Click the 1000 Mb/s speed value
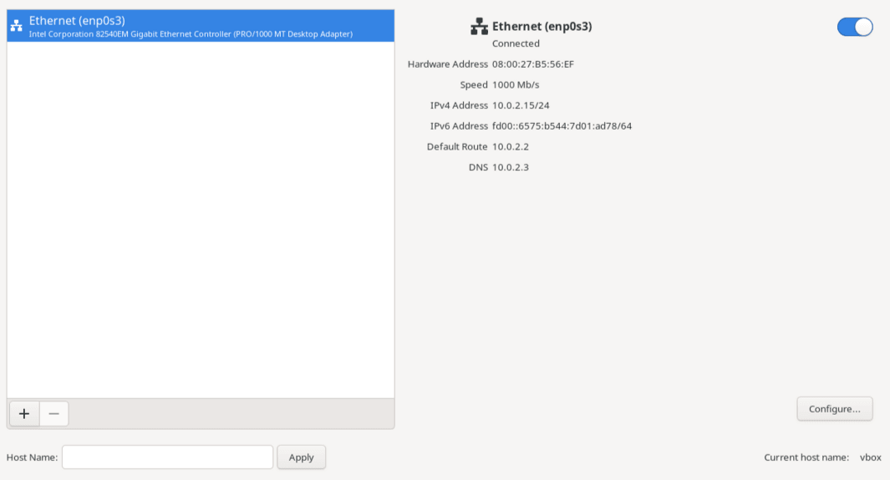 [x=516, y=84]
